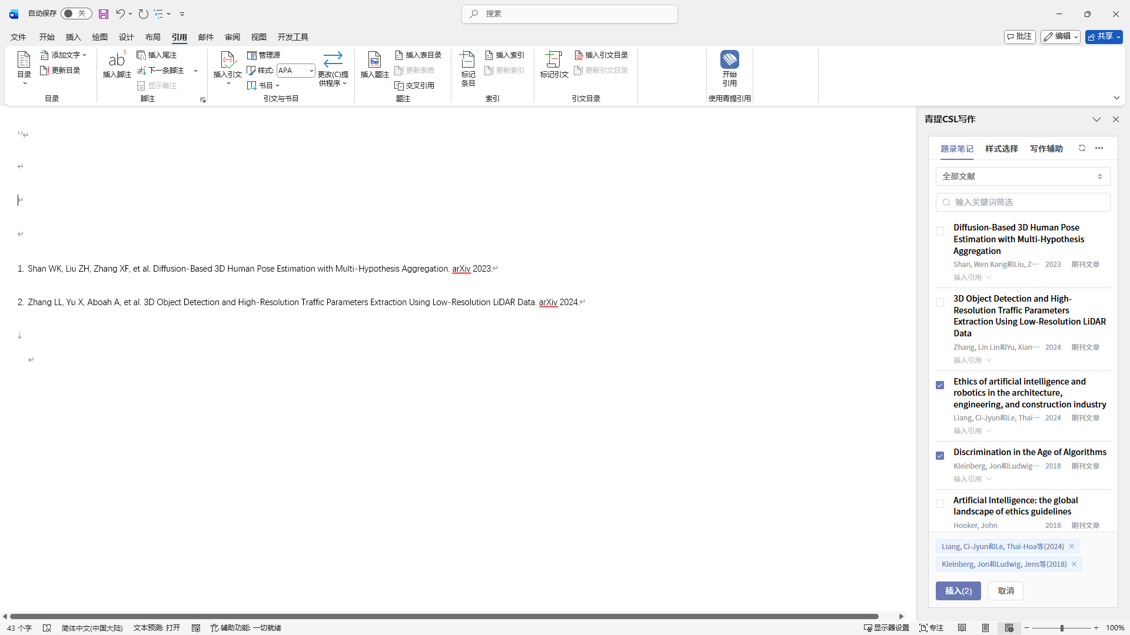1130x635 pixels.
Task: Expand the 全部文献 library dropdown
Action: (1022, 176)
